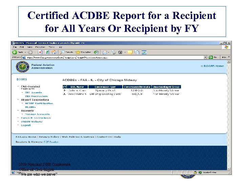The height and width of the screenshot is (183, 244).
Task: Click the Edit page toolbar icon
Action: [x=120, y=52]
